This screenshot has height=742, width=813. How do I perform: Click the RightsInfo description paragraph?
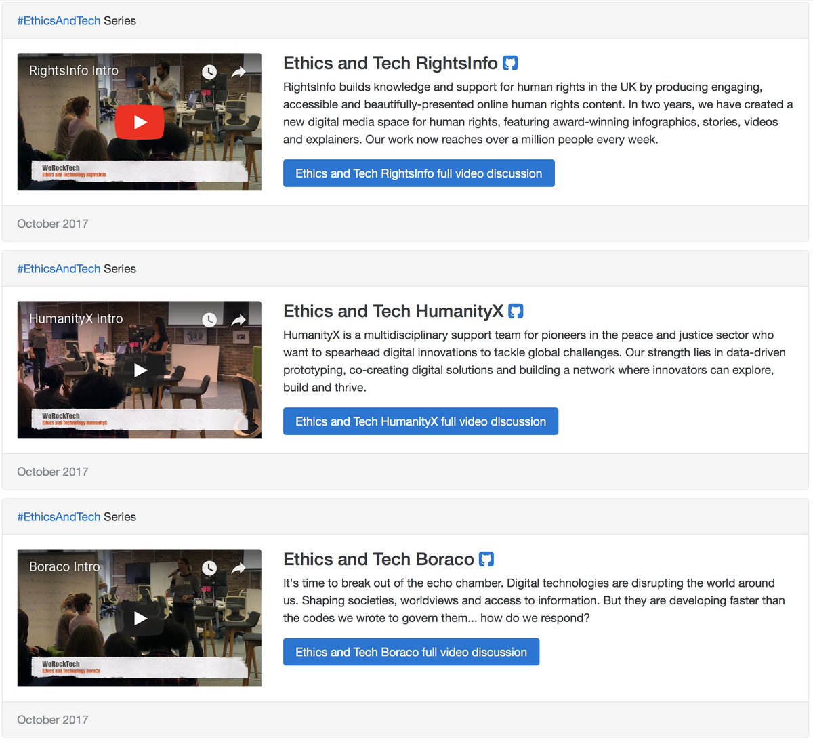(x=538, y=113)
